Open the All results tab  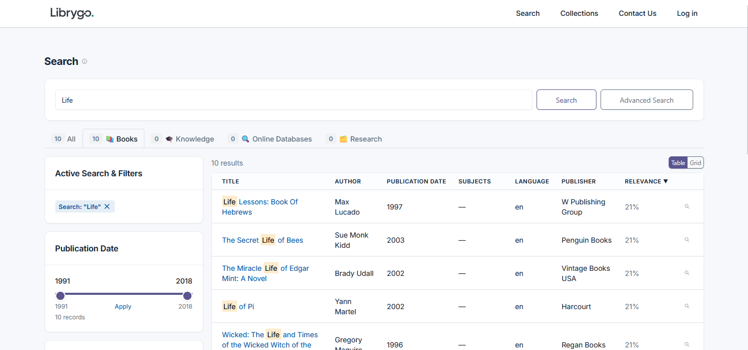pos(65,139)
